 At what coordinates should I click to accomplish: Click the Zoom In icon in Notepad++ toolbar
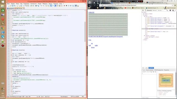(x=41, y=6)
